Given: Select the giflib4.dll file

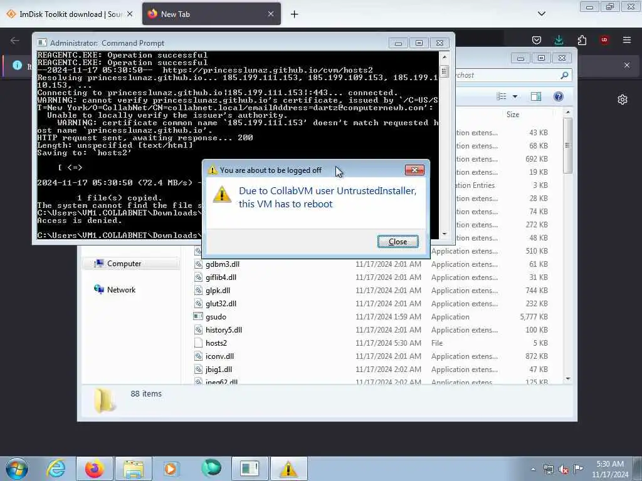Looking at the screenshot, I should click(221, 277).
